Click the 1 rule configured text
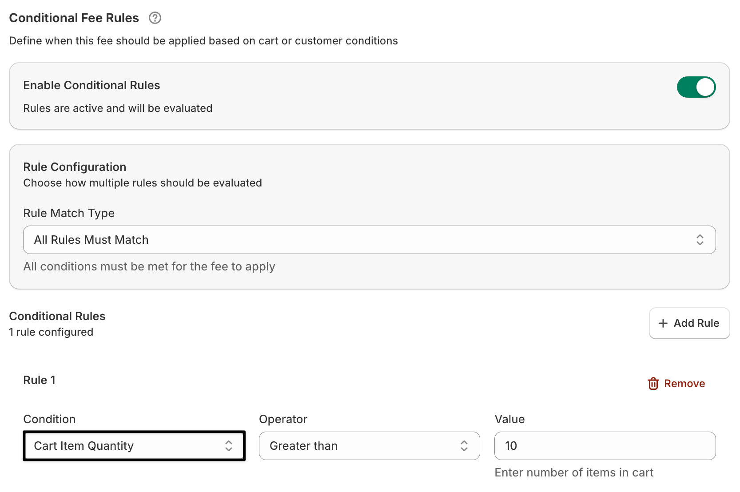This screenshot has width=740, height=492. click(51, 332)
